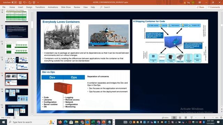Click thumbnail pane scroll down arrow
This screenshot has height=125, width=223.
click(x=32, y=115)
